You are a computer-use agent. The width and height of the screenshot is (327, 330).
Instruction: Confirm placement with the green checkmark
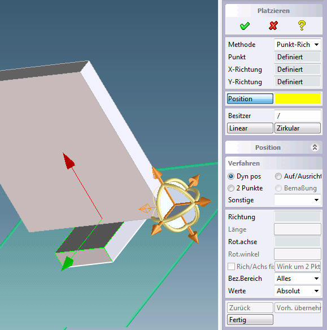tap(245, 26)
